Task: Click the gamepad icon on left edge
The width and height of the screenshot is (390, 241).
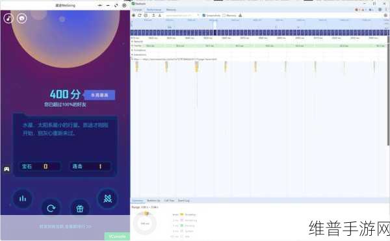Action: (6, 169)
